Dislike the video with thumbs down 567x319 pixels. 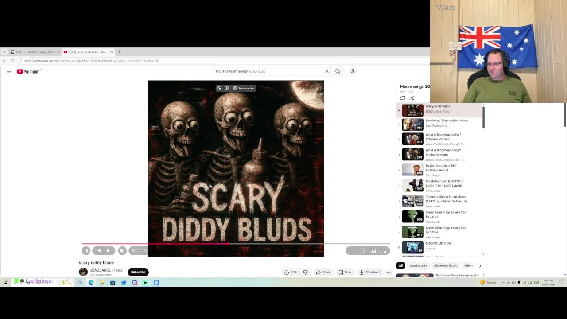[305, 272]
